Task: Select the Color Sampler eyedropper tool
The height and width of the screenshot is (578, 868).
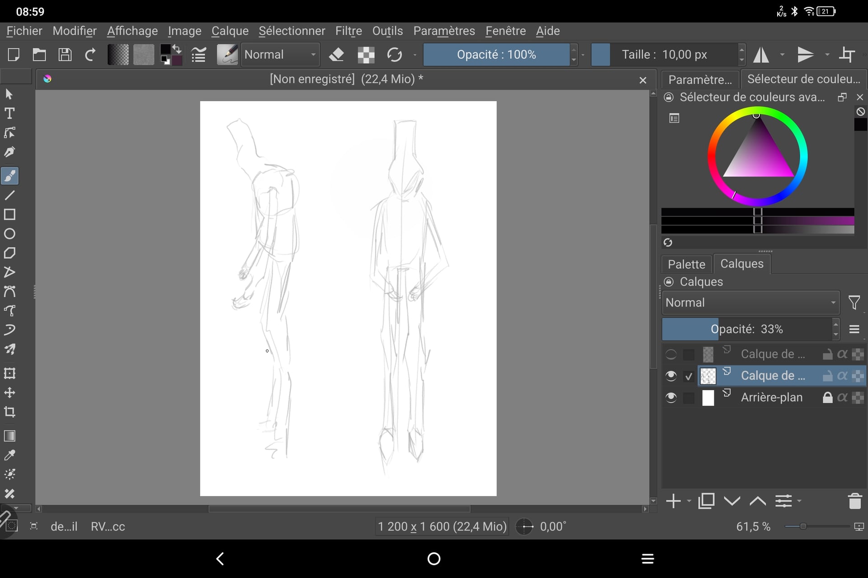Action: click(9, 455)
